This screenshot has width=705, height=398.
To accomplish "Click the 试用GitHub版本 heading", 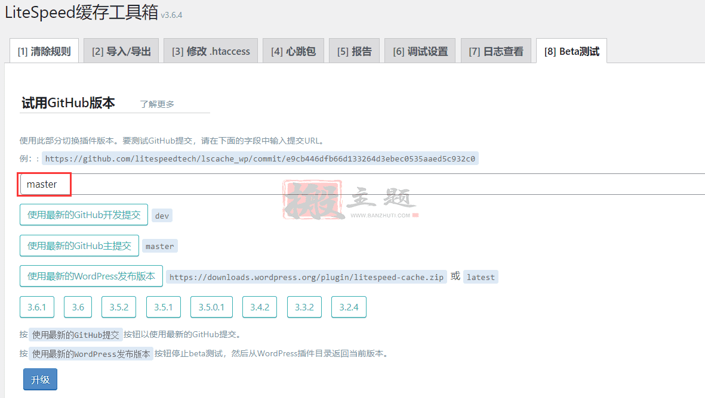I will pyautogui.click(x=68, y=102).
